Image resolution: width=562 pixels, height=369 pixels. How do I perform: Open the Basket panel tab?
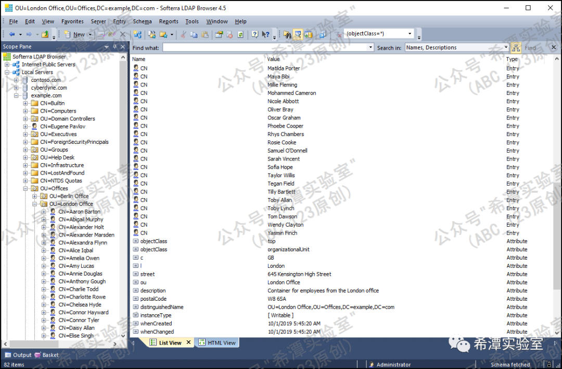point(47,355)
